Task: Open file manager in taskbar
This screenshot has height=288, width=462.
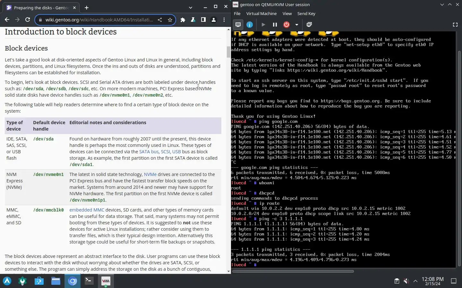Action: [x=56, y=281]
